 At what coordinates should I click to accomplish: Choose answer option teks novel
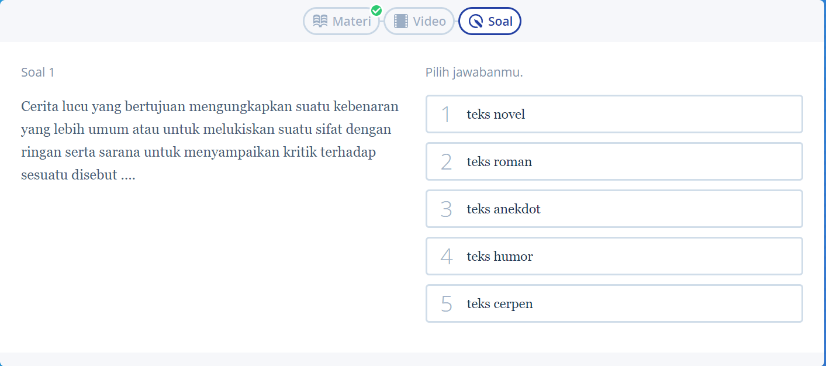tap(614, 114)
